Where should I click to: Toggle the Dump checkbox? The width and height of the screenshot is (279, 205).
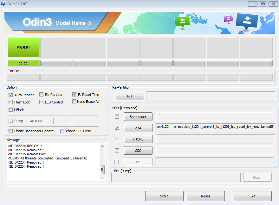11,121
